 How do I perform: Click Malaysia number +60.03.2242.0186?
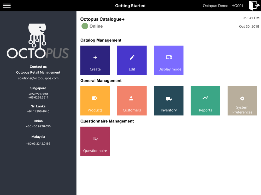tap(38, 144)
